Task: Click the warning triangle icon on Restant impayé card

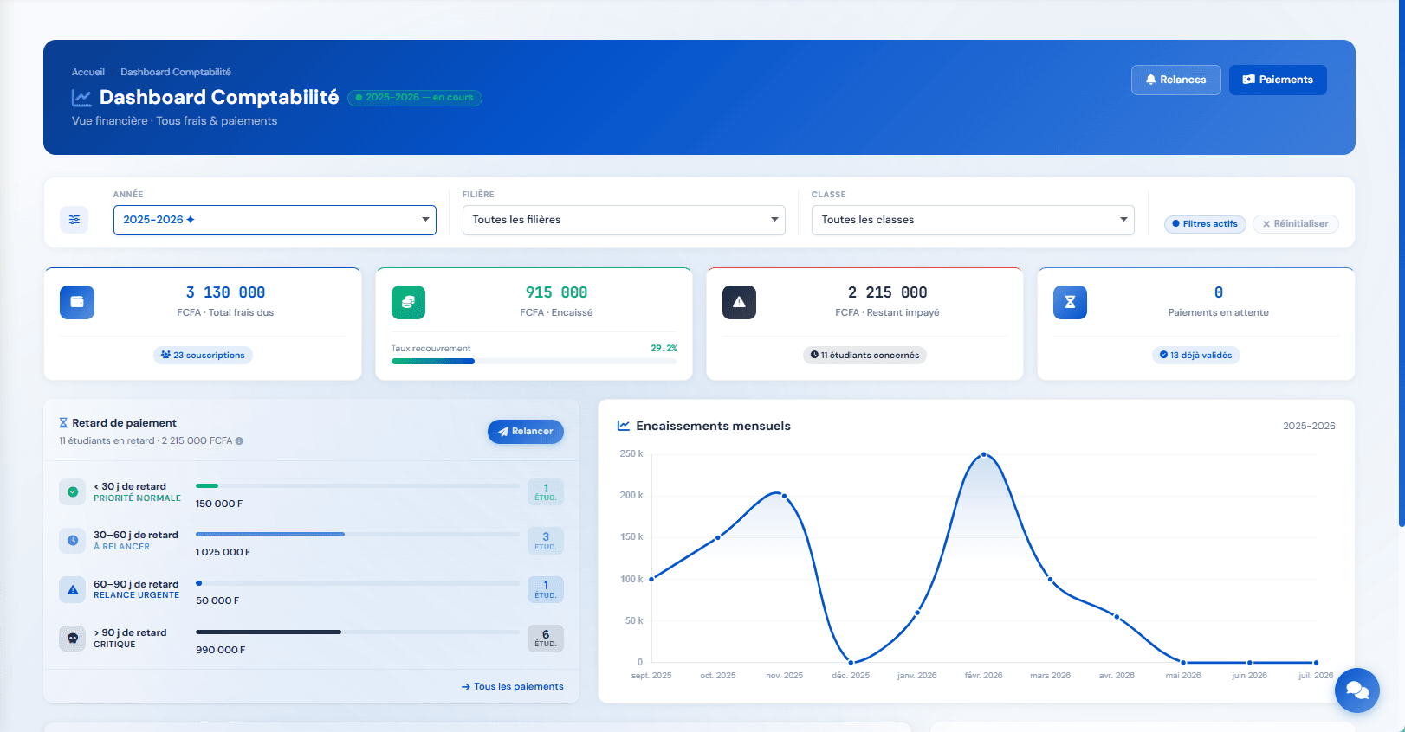Action: click(x=739, y=302)
